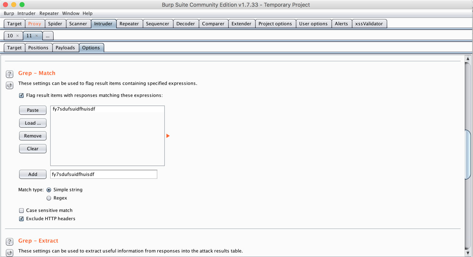Select fy7sdufsuidfhuisdf entry in expressions list
Image resolution: width=473 pixels, height=257 pixels.
[x=107, y=109]
